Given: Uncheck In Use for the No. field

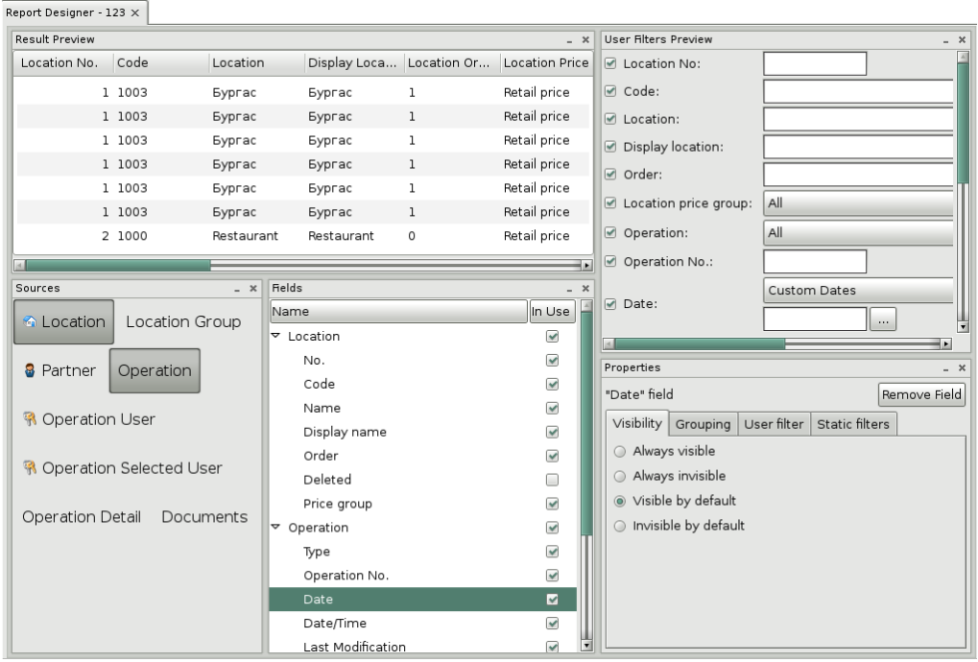Looking at the screenshot, I should pyautogui.click(x=552, y=360).
